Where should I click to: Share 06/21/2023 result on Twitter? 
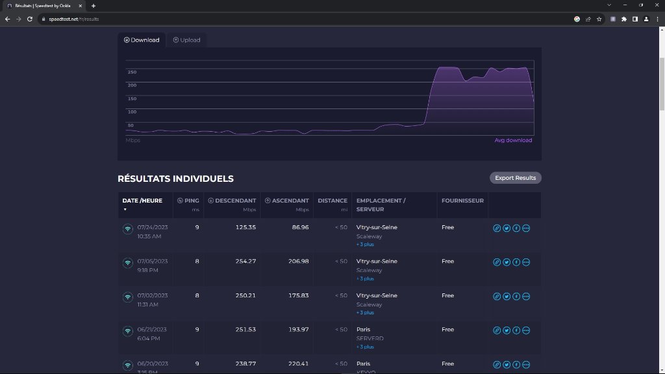pos(507,330)
